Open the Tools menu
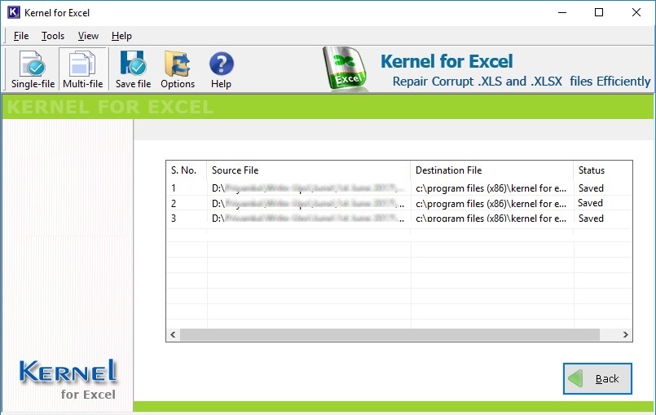This screenshot has width=656, height=415. (53, 36)
